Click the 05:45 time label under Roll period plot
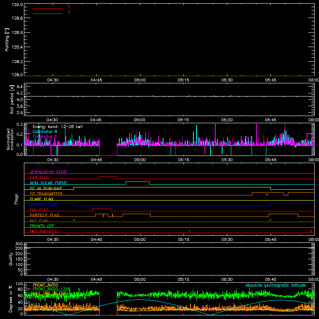319x319 pixels. tap(270, 120)
